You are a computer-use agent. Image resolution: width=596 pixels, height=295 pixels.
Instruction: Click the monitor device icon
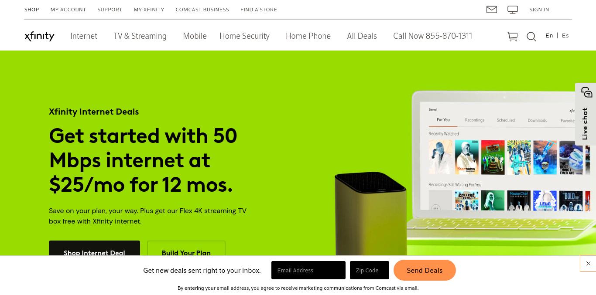[x=513, y=10]
